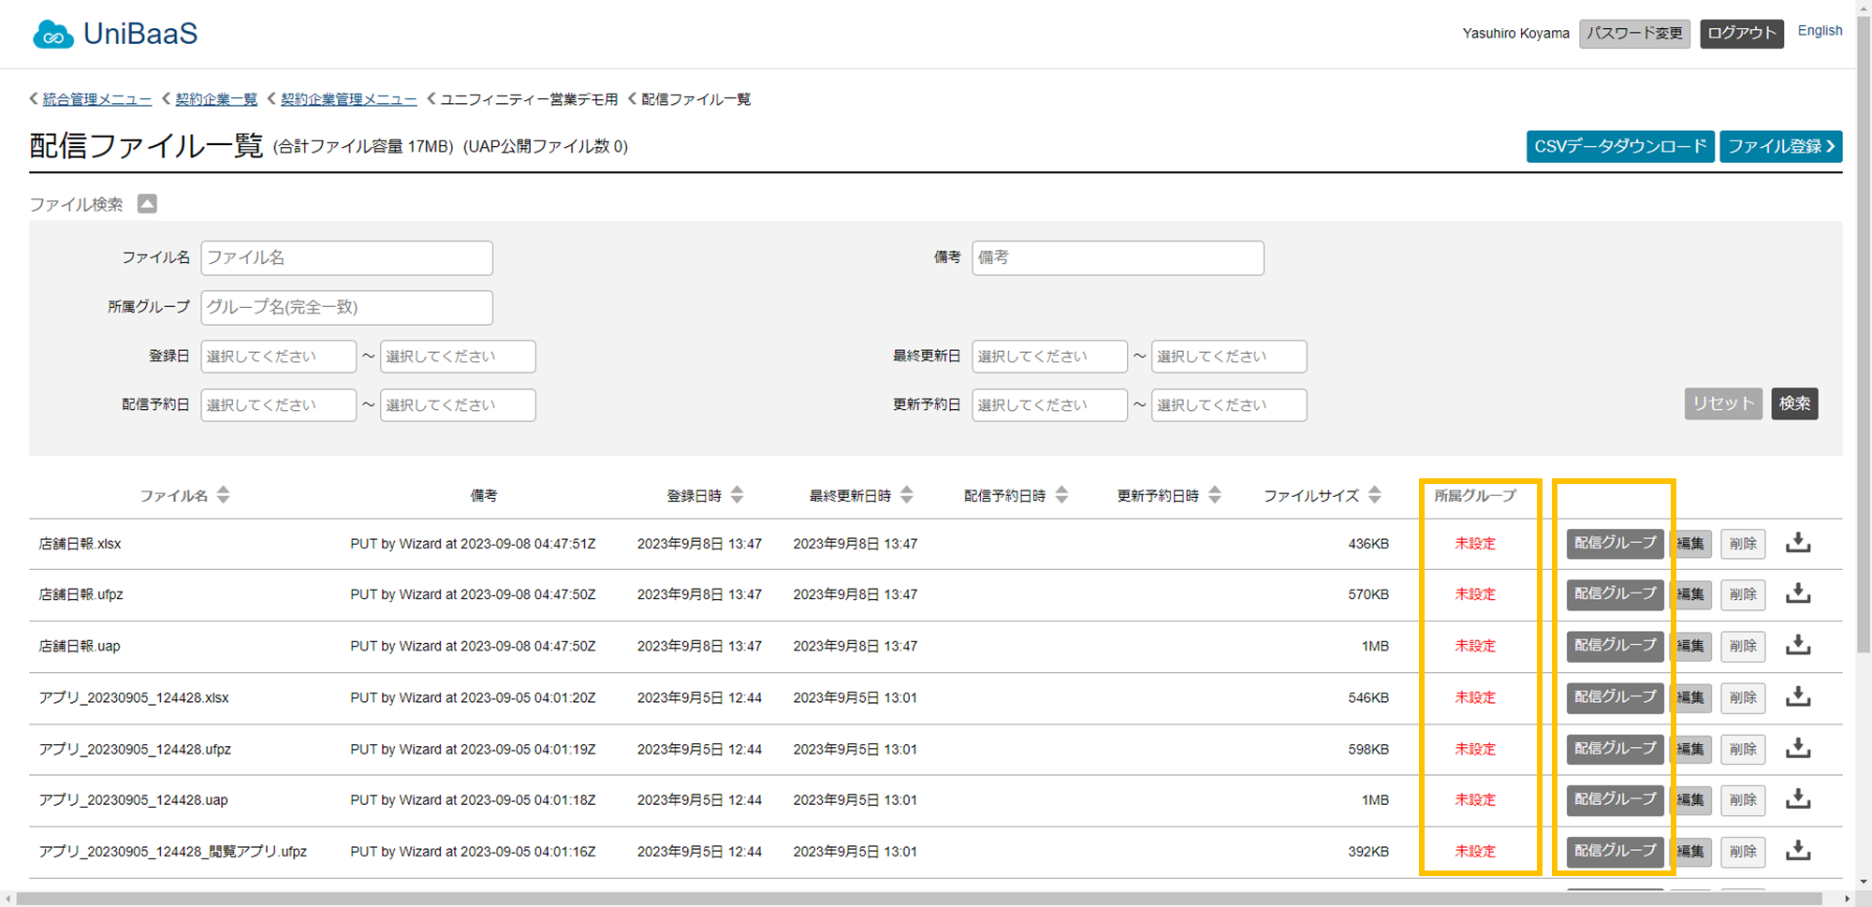The height and width of the screenshot is (907, 1872).
Task: Click the UniBaaS cloud logo
Action: click(x=53, y=35)
